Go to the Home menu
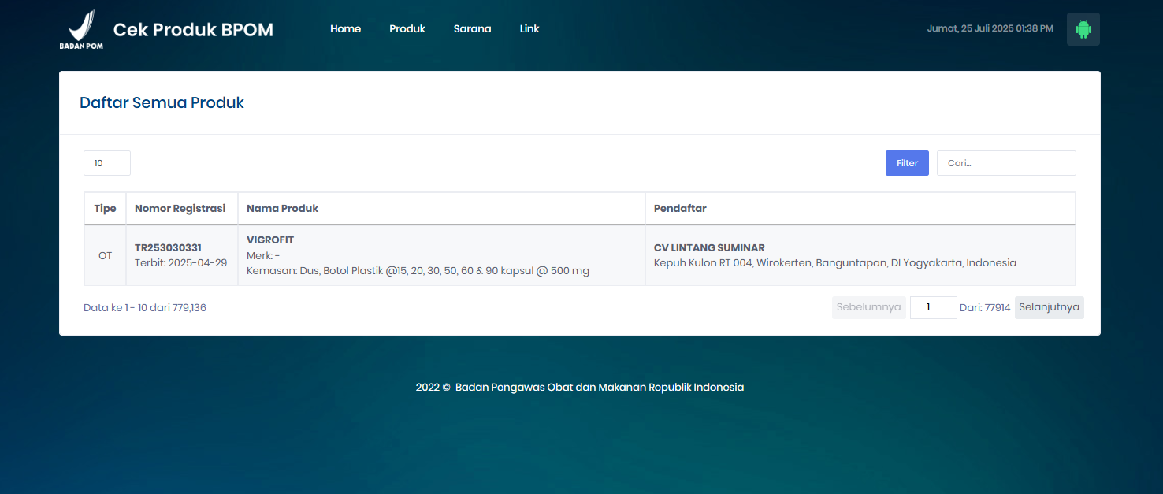This screenshot has height=494, width=1163. 345,29
